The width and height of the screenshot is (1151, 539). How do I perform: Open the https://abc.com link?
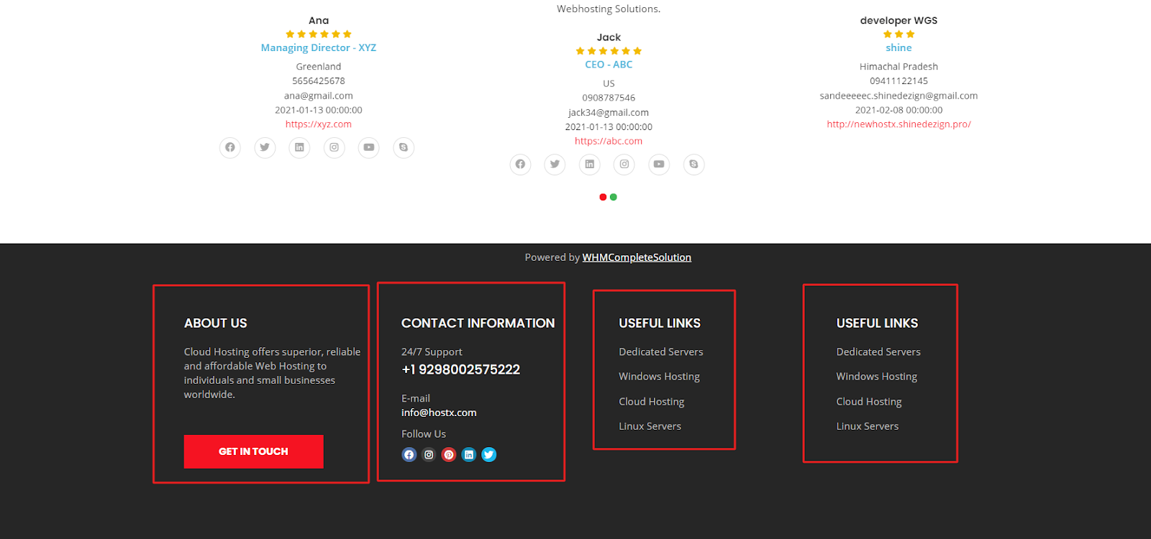[609, 142]
